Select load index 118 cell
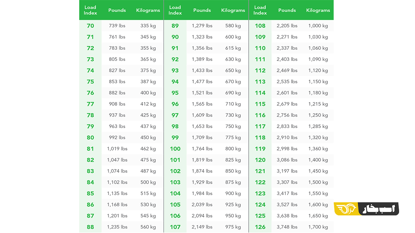The image size is (415, 233). tap(260, 138)
